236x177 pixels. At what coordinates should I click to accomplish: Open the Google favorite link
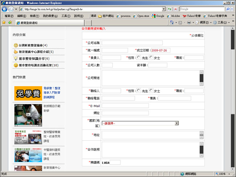[158, 16]
